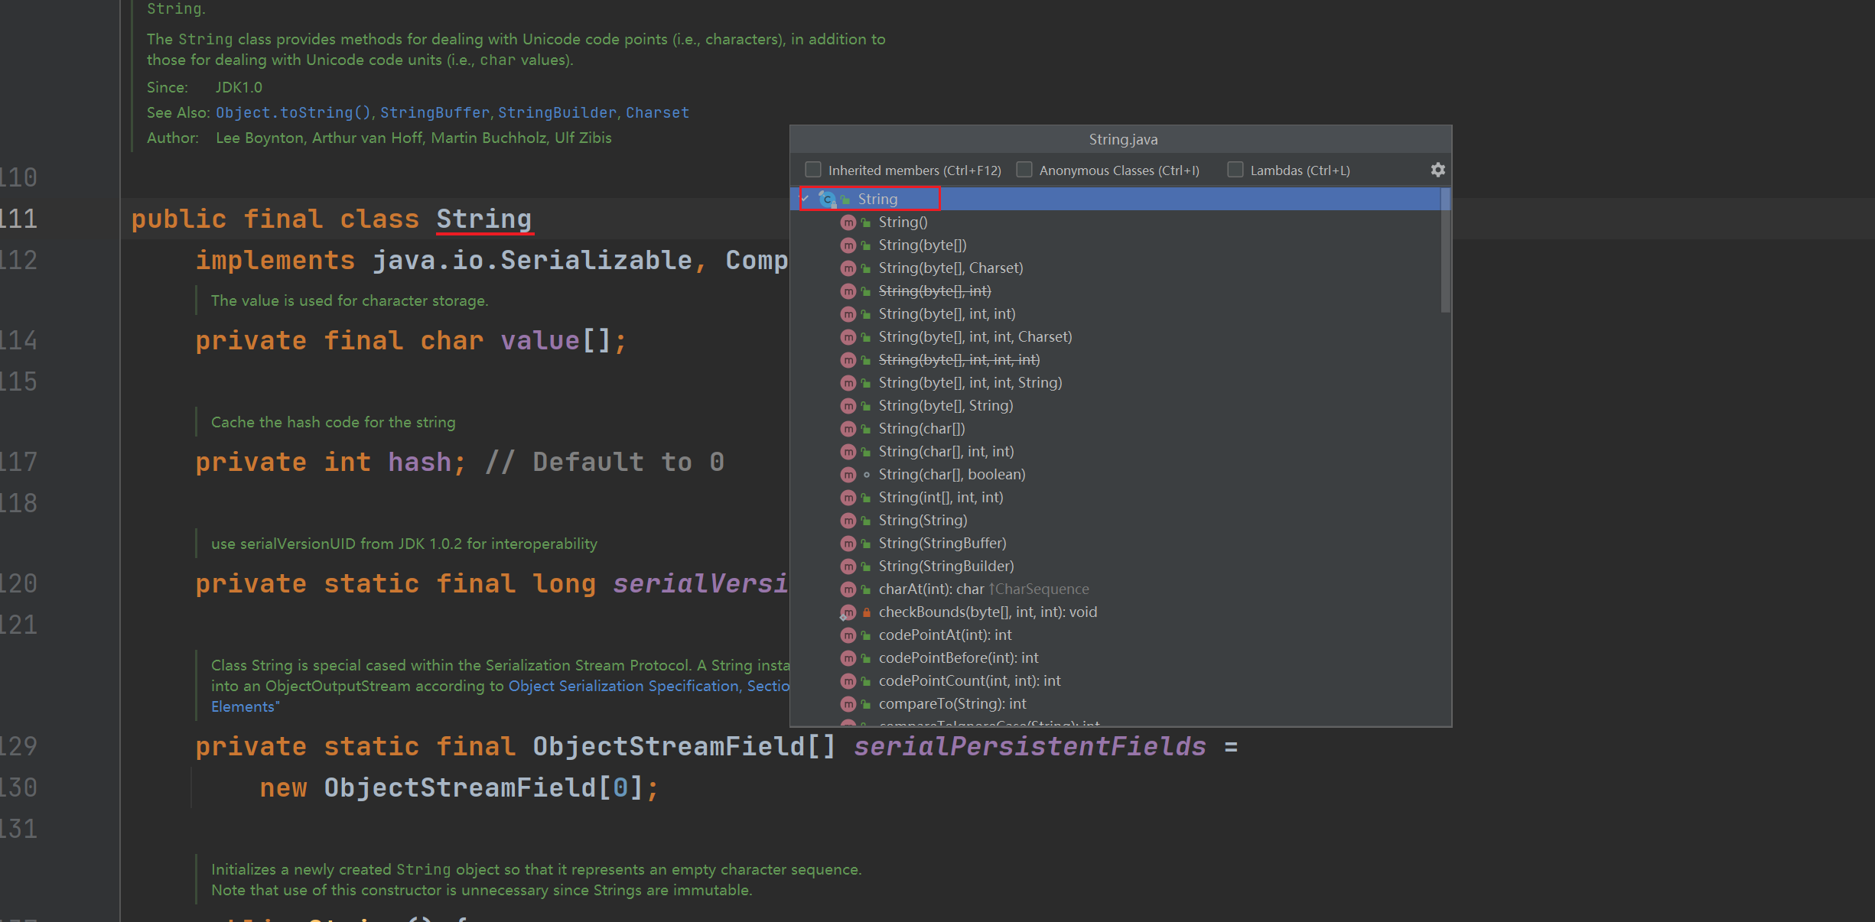Click line number 111 in gutter
This screenshot has width=1875, height=922.
click(x=20, y=219)
